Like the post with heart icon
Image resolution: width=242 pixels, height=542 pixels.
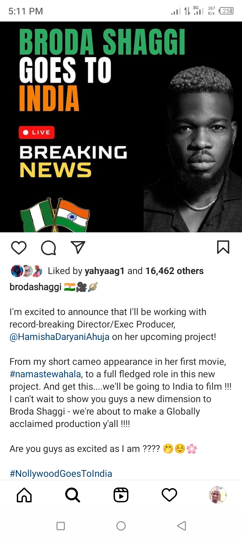tap(19, 247)
